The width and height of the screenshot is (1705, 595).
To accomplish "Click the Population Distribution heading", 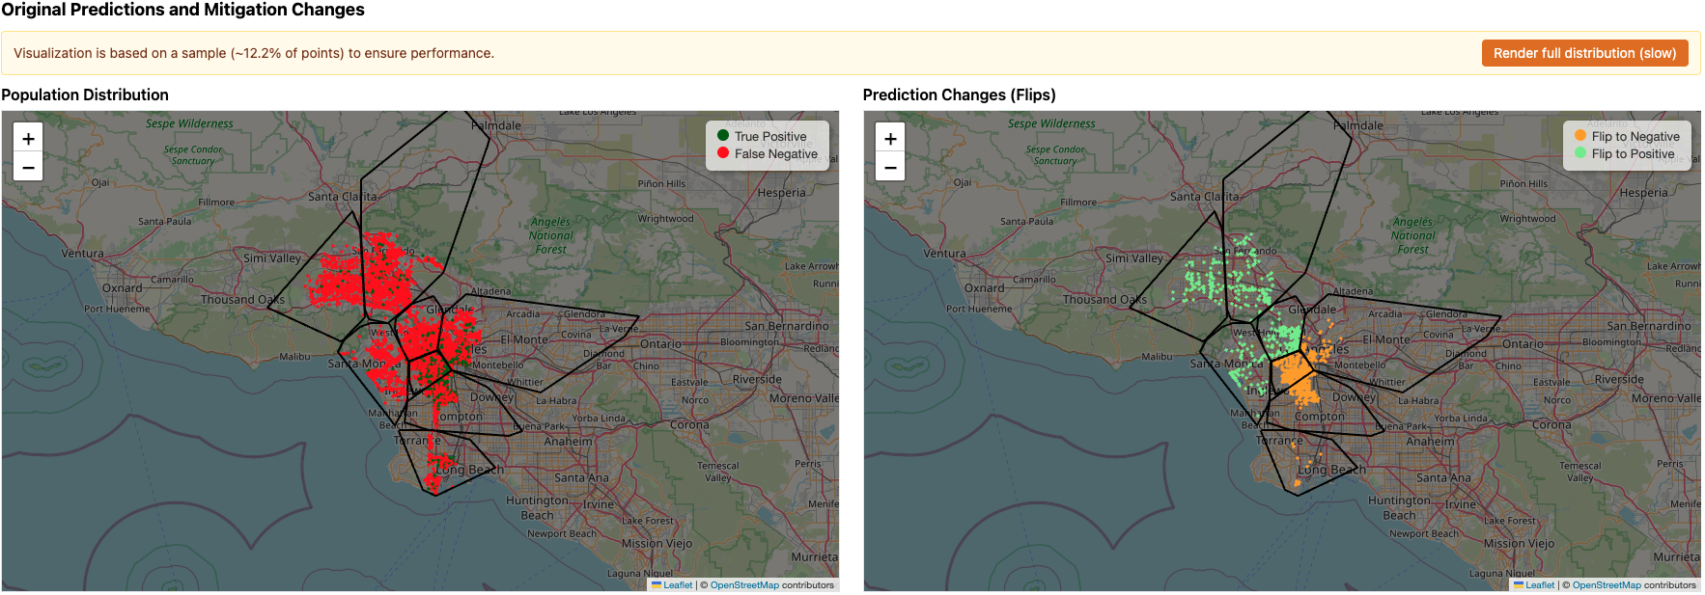I will (85, 95).
